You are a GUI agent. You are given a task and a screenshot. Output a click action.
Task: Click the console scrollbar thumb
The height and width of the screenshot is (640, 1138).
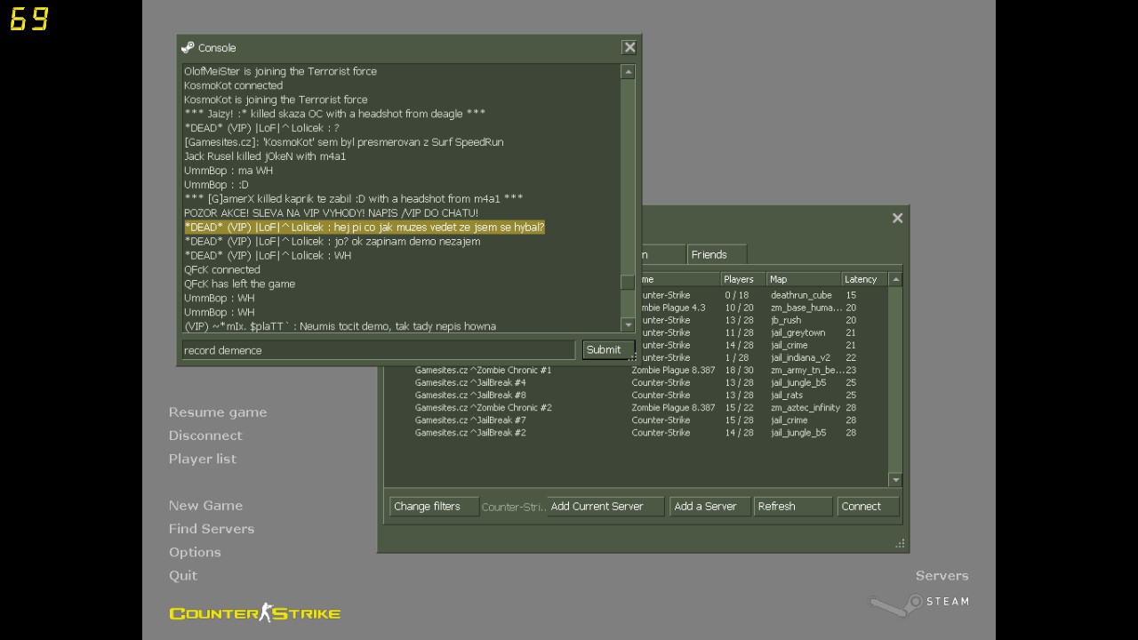pyautogui.click(x=628, y=283)
